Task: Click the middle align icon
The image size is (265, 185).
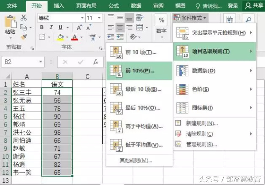Action: 120,17
